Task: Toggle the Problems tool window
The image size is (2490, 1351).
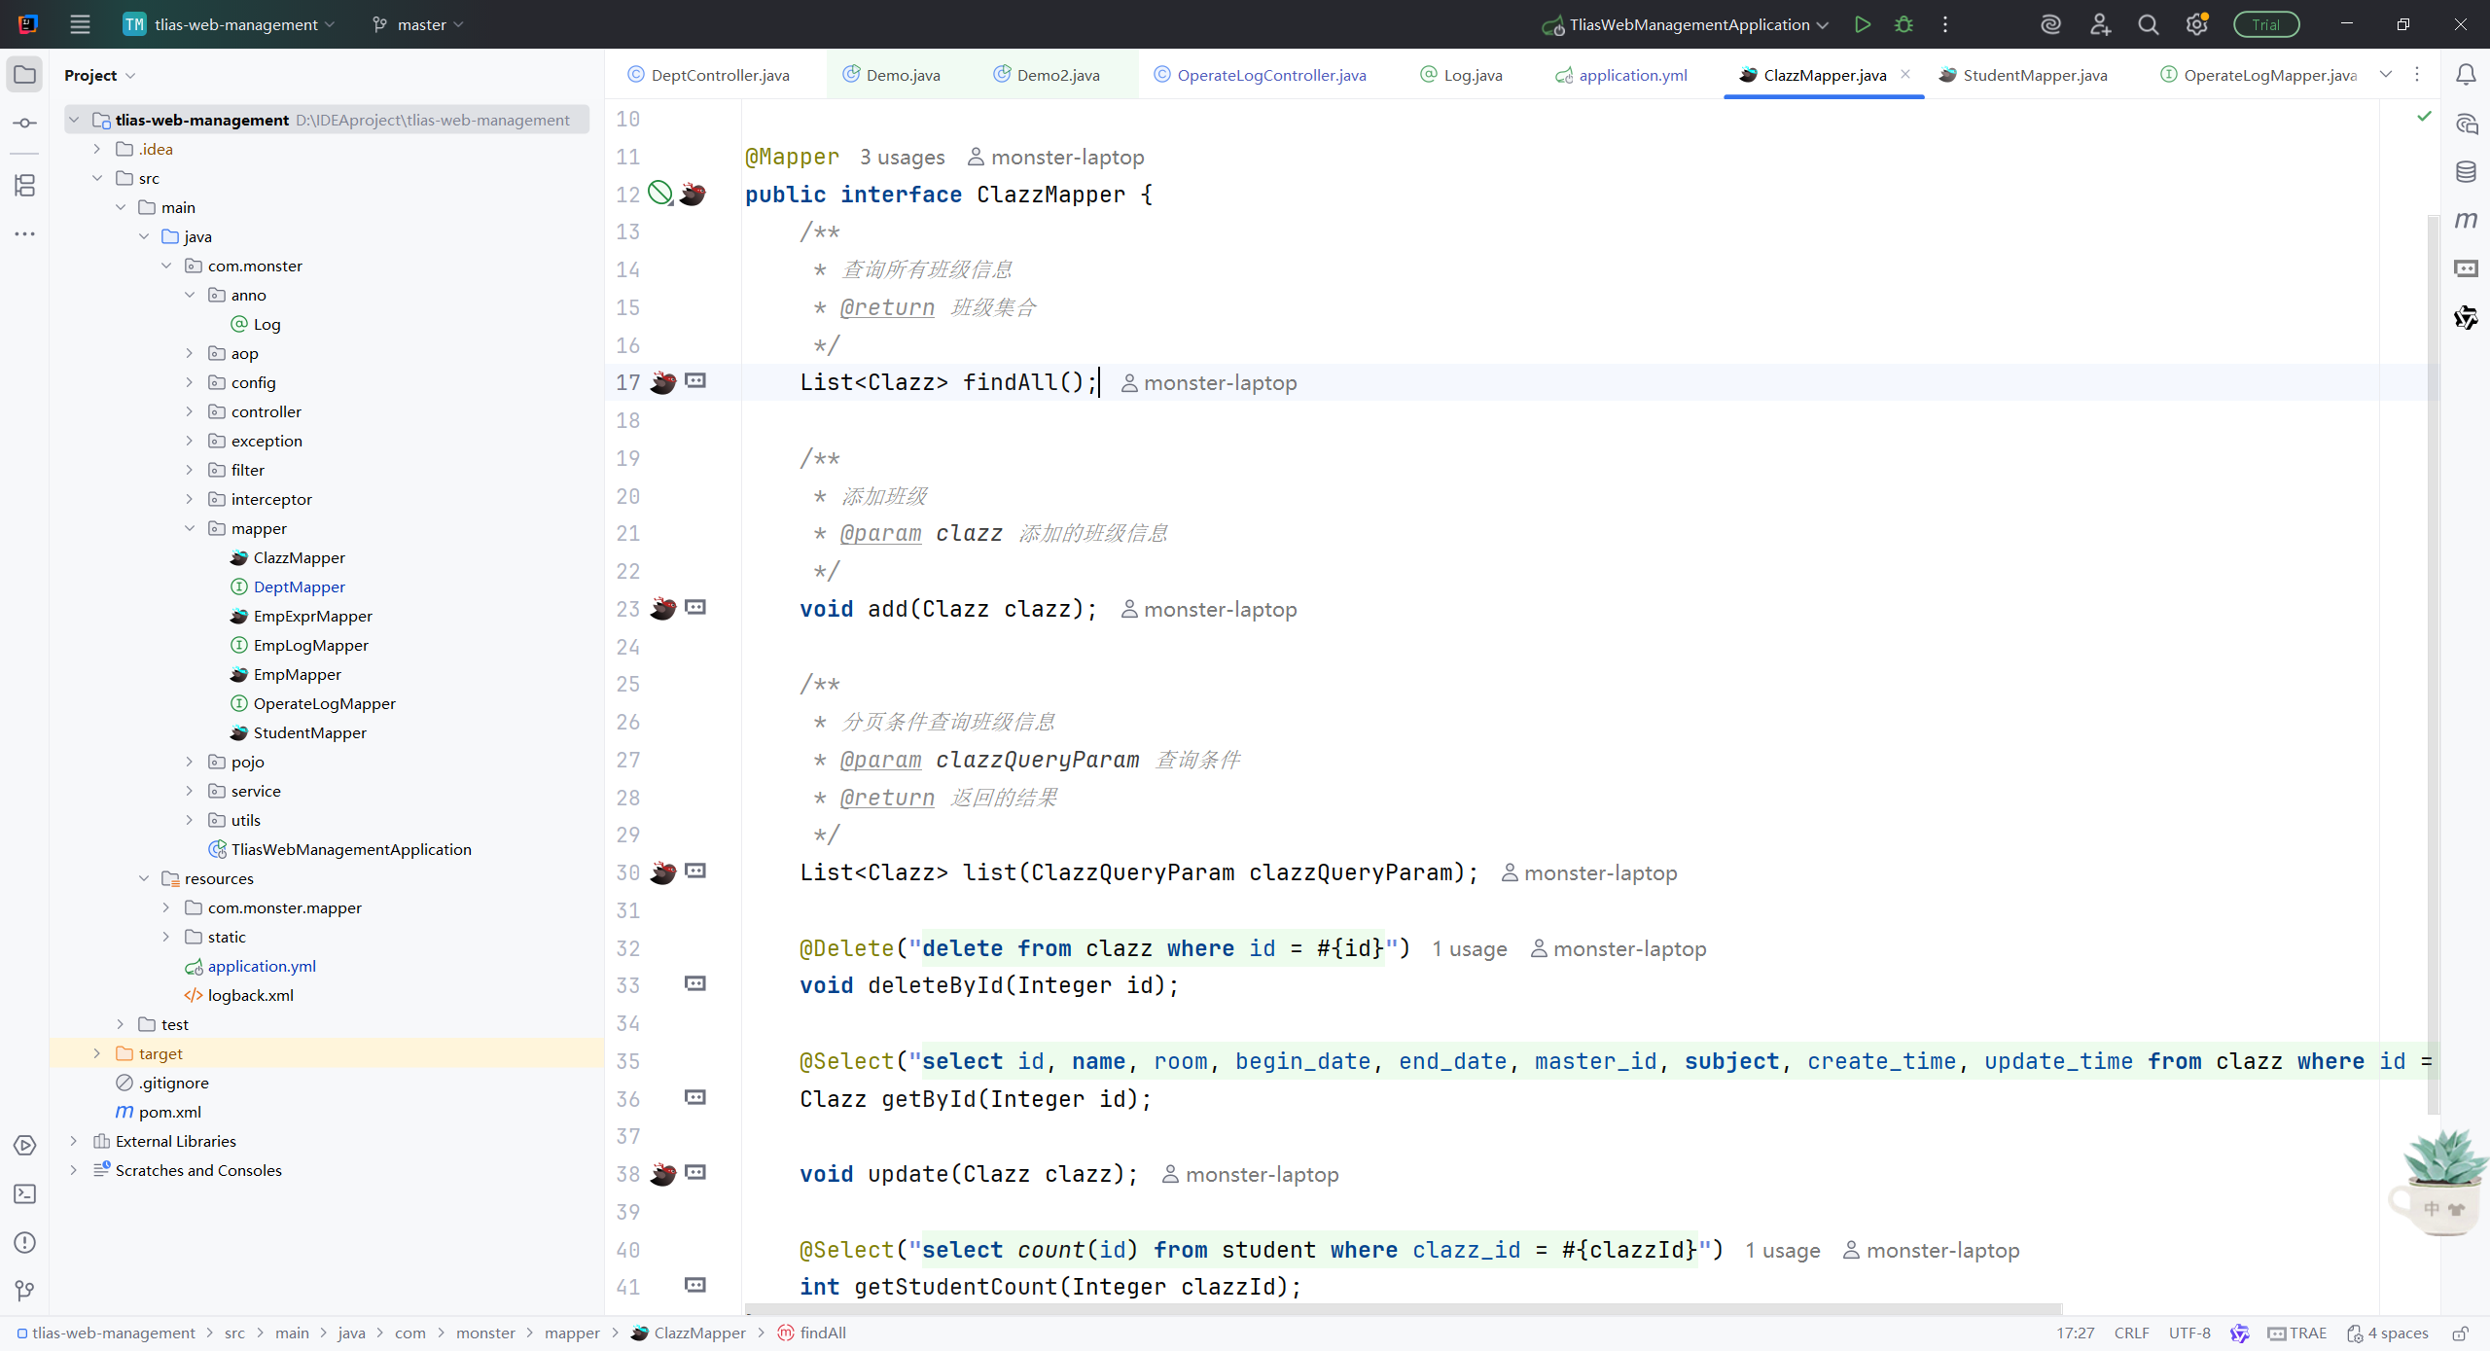Action: click(x=24, y=1242)
